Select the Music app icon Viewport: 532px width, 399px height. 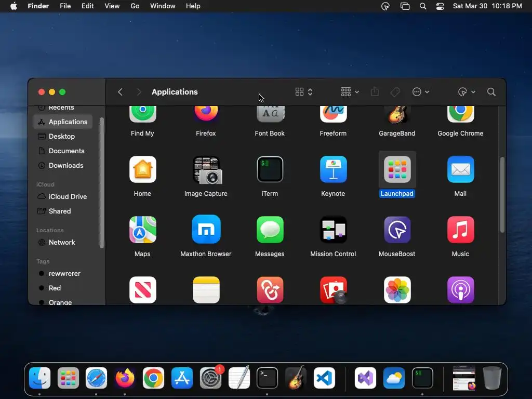click(x=460, y=230)
